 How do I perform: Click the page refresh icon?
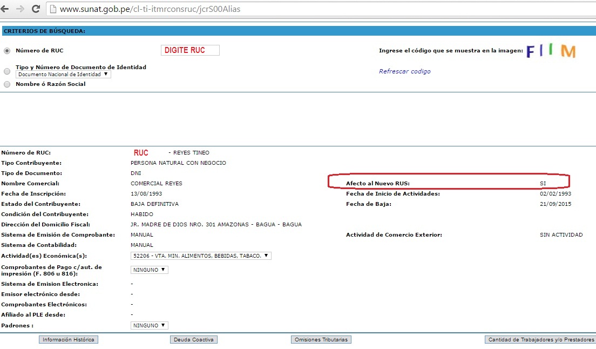pyautogui.click(x=36, y=9)
